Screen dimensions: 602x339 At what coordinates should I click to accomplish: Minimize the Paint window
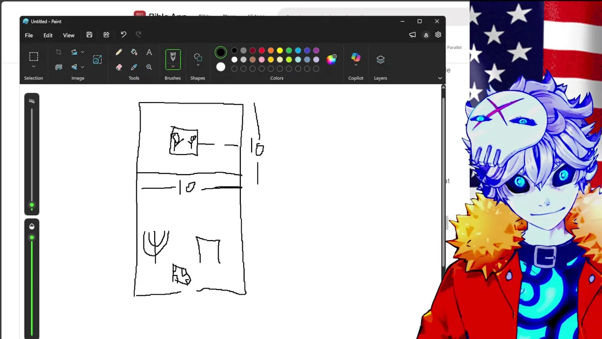pyautogui.click(x=402, y=21)
